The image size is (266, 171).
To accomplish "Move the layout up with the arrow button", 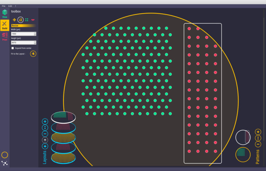I will [45, 140].
